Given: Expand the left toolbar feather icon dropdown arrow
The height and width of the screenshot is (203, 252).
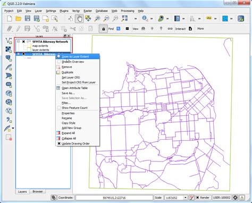Looking at the screenshot, I should coord(13,128).
